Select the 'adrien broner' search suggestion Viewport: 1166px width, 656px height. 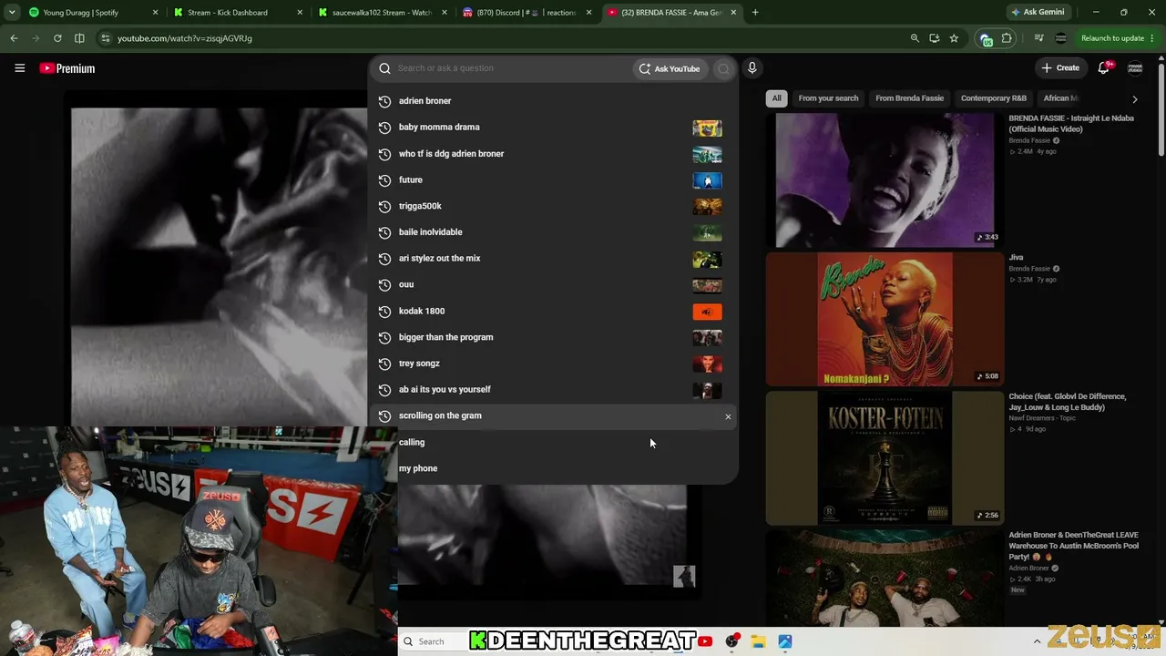(552, 101)
